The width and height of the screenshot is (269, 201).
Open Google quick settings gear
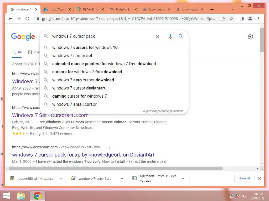pyautogui.click(x=250, y=36)
